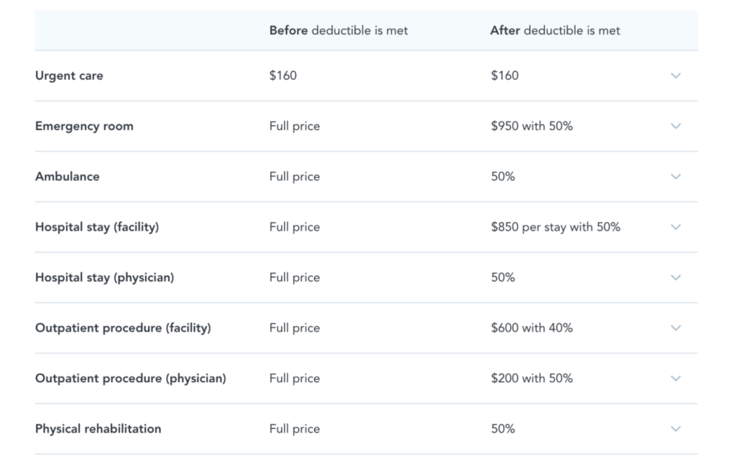The width and height of the screenshot is (736, 464).
Task: Open Hospital stay (facility) details chevron
Action: (x=676, y=227)
